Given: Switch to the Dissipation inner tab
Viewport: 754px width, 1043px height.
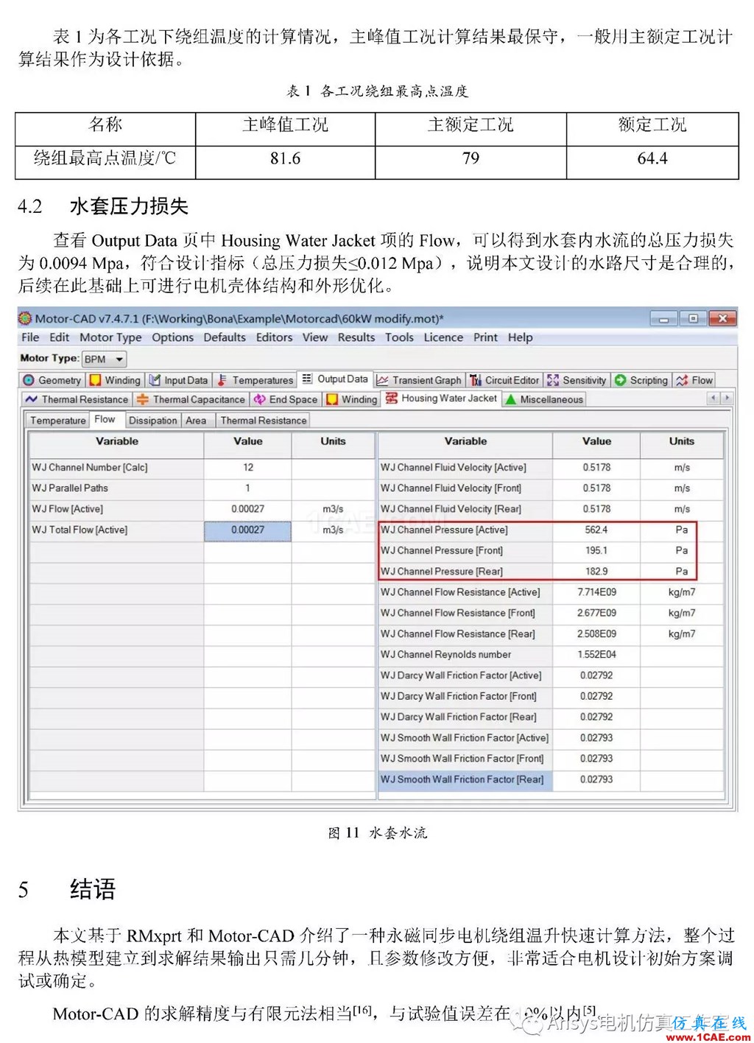Looking at the screenshot, I should pyautogui.click(x=152, y=421).
